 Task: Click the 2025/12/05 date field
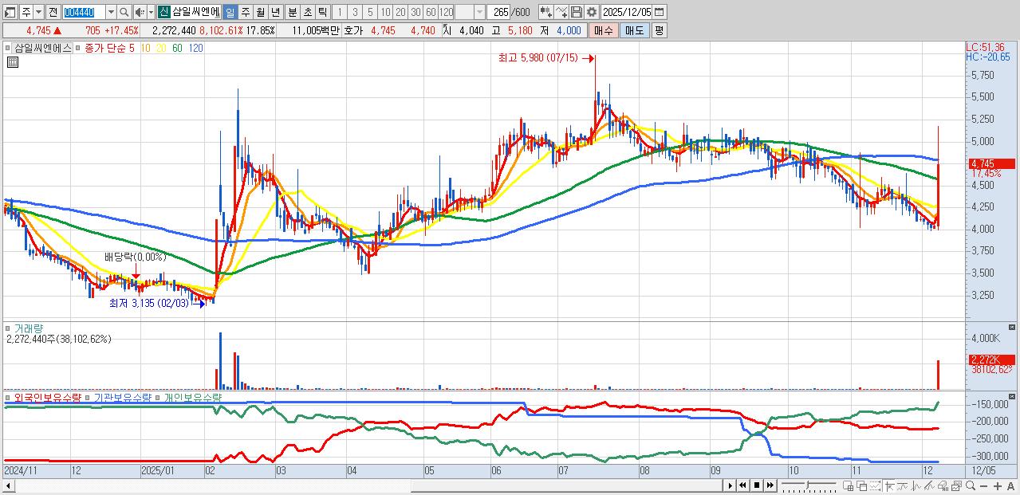626,12
